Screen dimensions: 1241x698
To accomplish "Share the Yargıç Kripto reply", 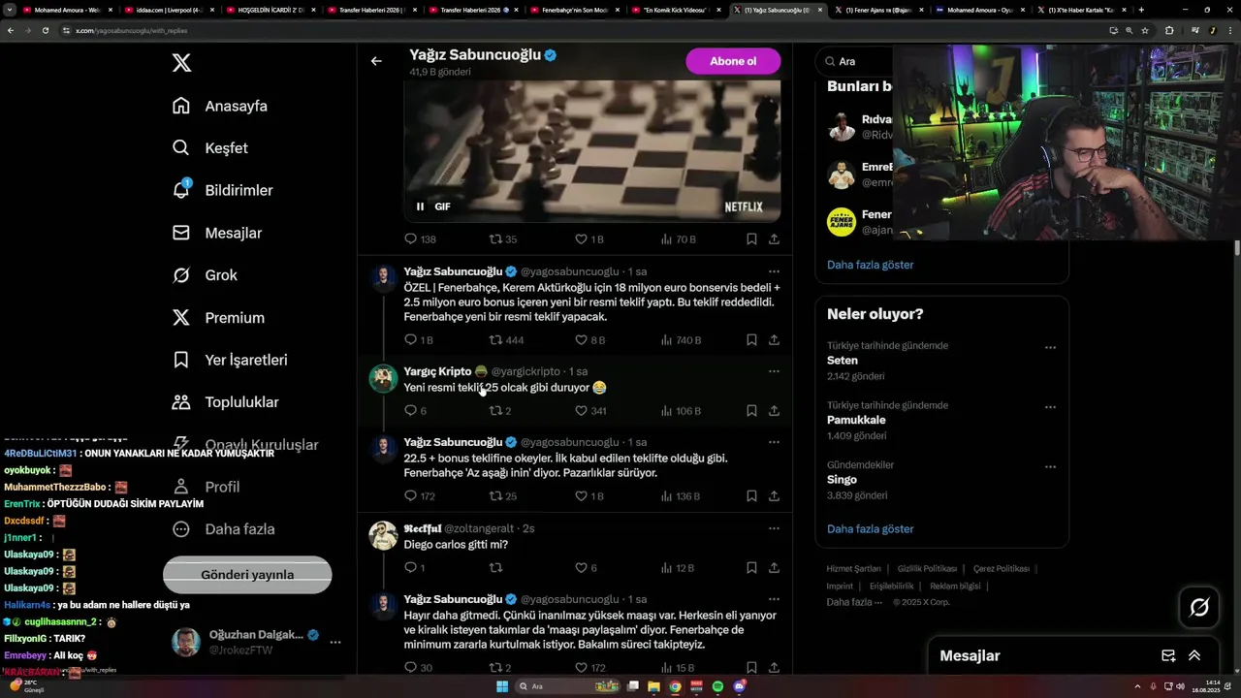I will [x=774, y=411].
